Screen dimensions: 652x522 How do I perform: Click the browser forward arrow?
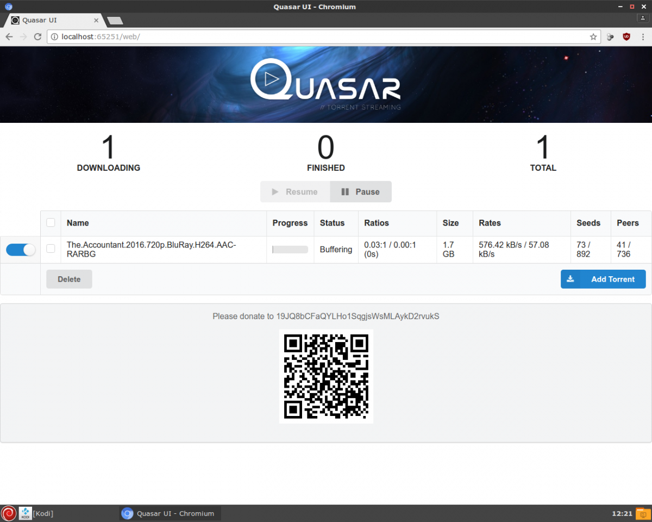[23, 37]
